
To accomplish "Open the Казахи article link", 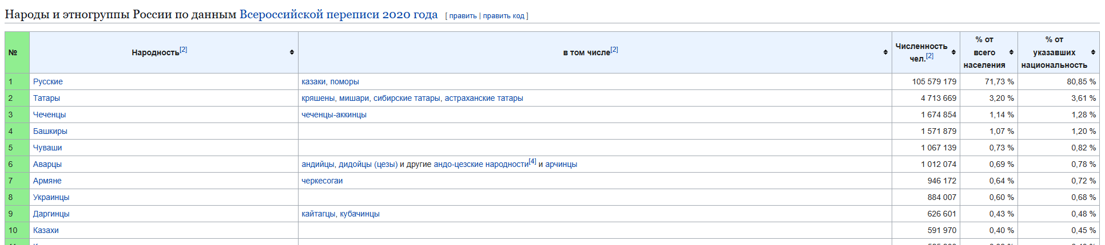I will point(46,230).
